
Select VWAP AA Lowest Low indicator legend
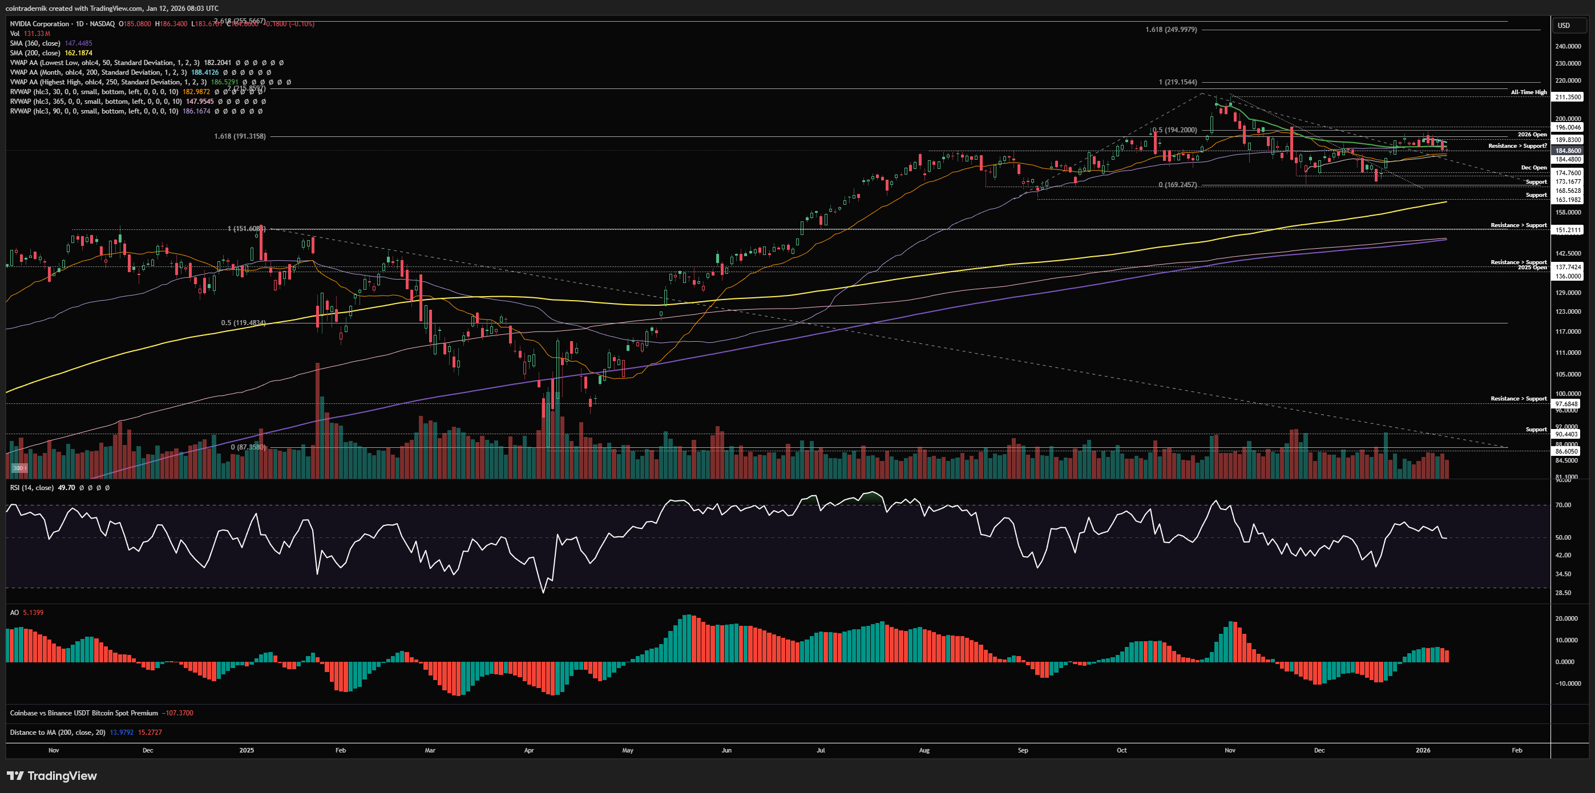coord(104,63)
